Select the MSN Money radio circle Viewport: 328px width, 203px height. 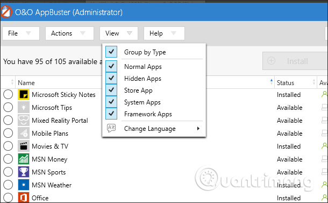click(8, 159)
